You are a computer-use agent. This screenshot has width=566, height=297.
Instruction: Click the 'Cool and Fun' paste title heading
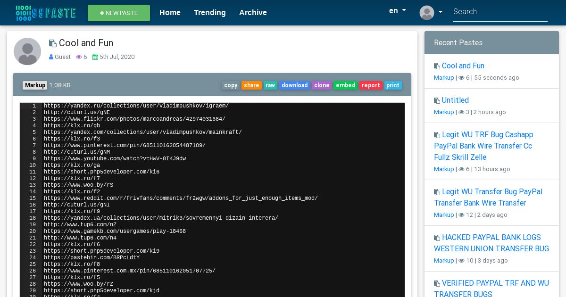86,43
